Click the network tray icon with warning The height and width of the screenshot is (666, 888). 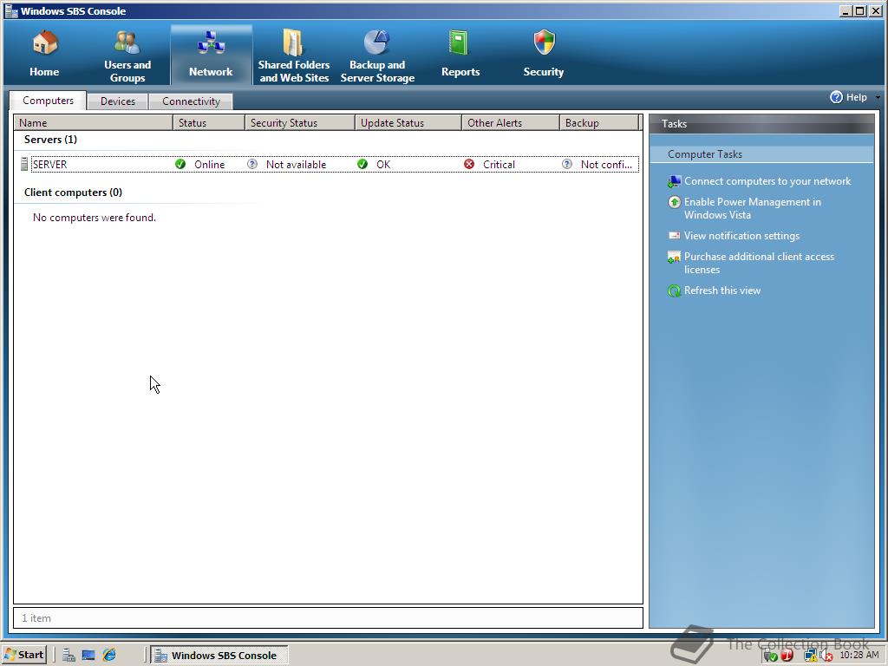click(x=811, y=656)
